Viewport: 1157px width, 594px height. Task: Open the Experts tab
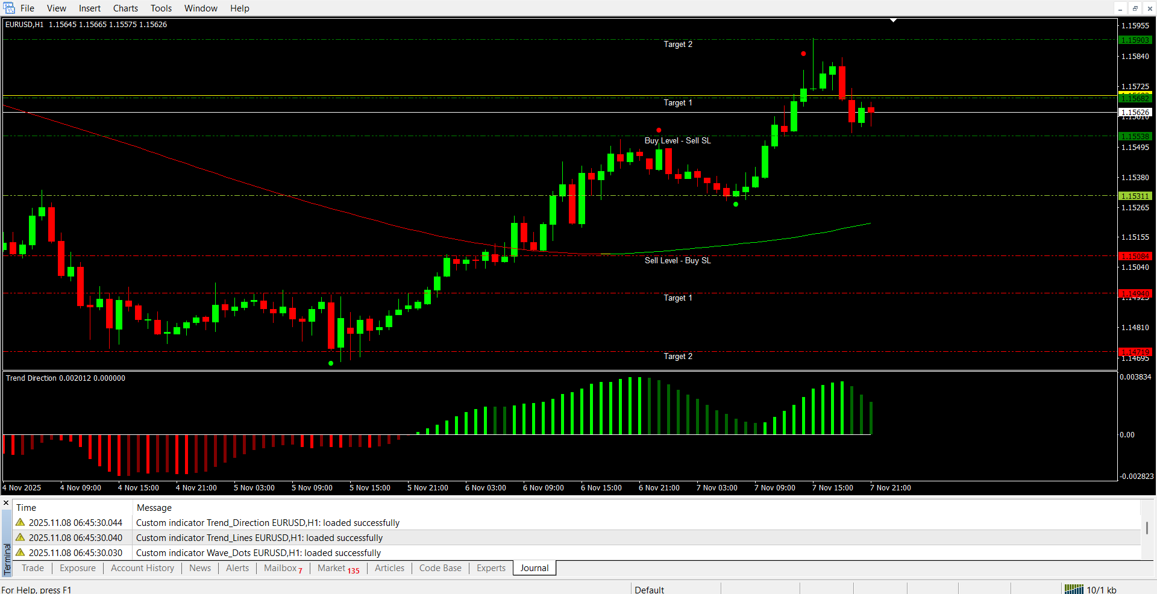coord(491,568)
